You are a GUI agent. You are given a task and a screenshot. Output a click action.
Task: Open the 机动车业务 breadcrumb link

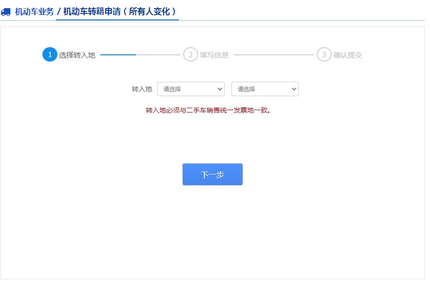click(x=34, y=12)
